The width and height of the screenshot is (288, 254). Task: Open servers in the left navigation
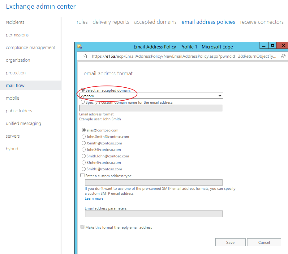point(13,136)
